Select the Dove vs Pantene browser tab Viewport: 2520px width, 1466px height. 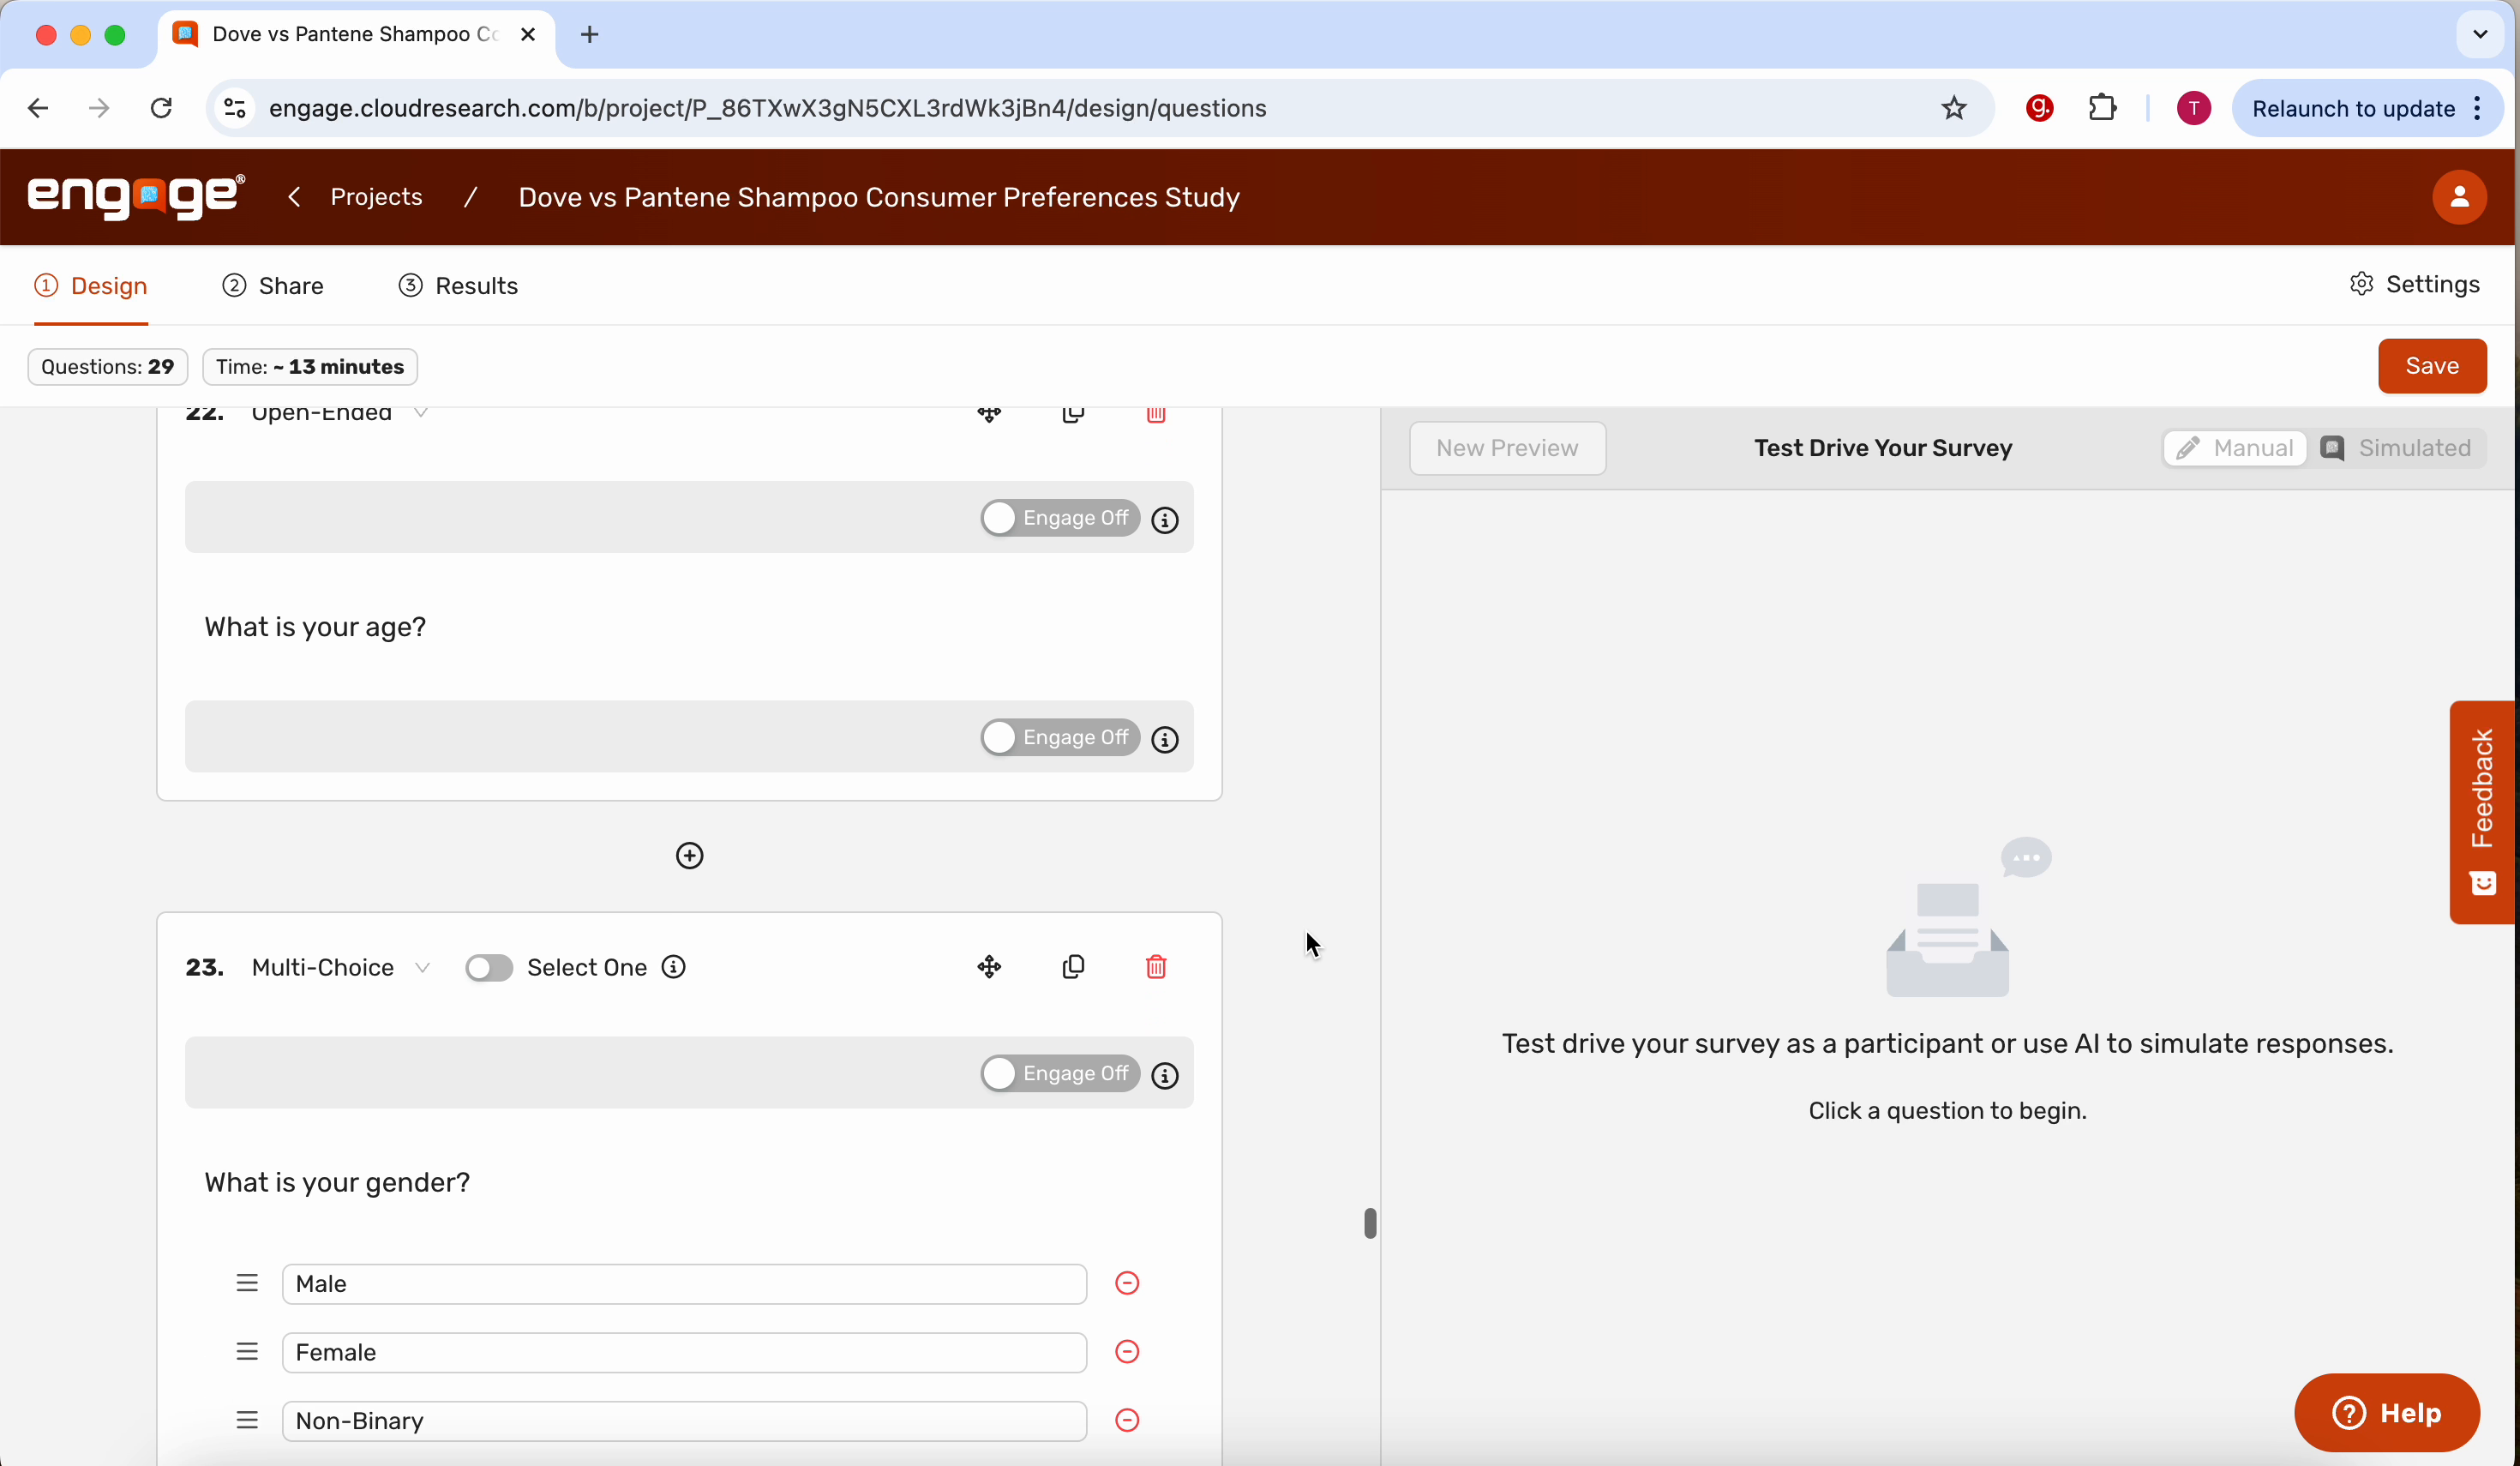pos(355,34)
